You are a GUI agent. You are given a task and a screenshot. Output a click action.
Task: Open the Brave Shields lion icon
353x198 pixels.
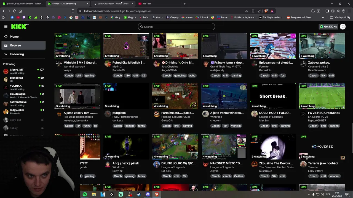click(266, 11)
